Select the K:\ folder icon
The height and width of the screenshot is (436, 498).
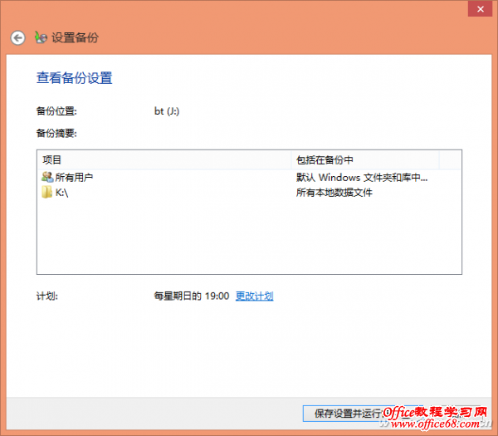tap(47, 193)
